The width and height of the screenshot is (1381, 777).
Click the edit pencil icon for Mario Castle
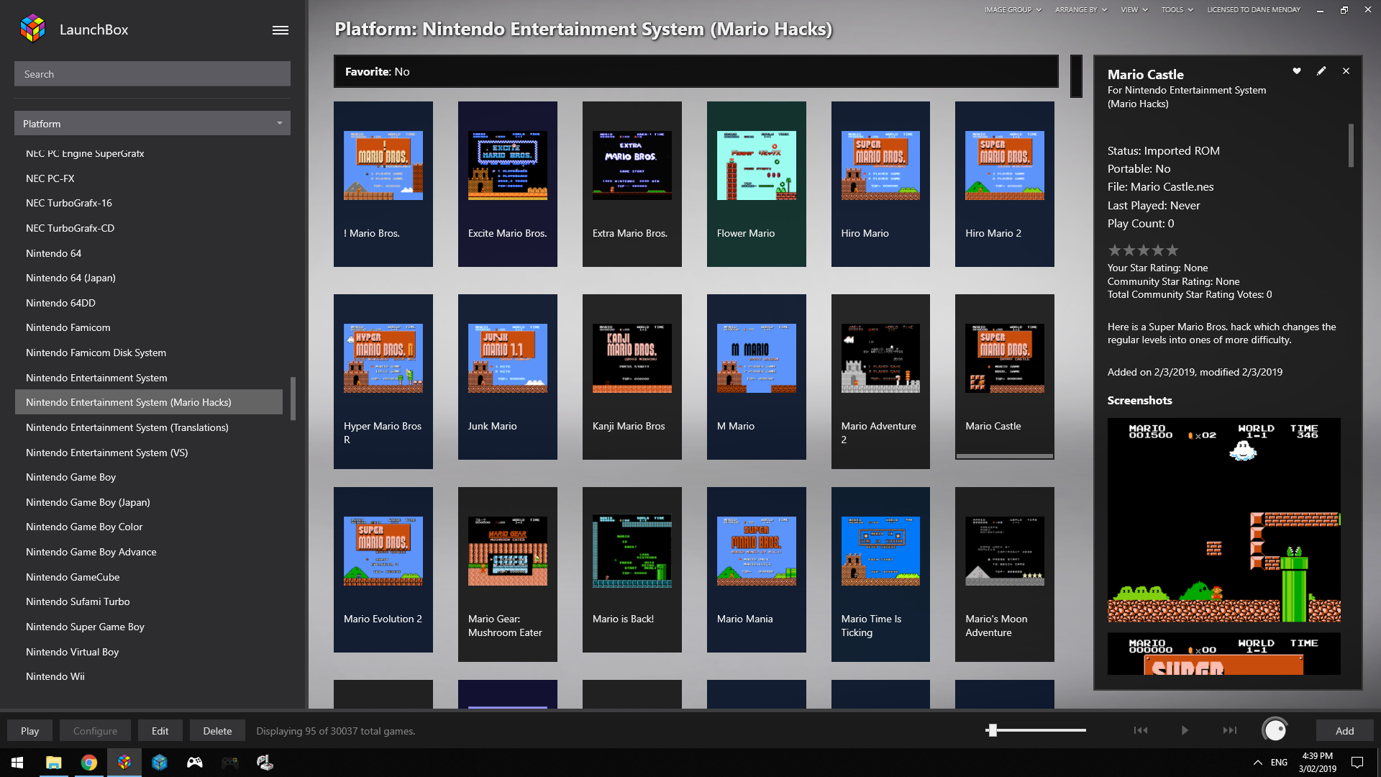1321,71
